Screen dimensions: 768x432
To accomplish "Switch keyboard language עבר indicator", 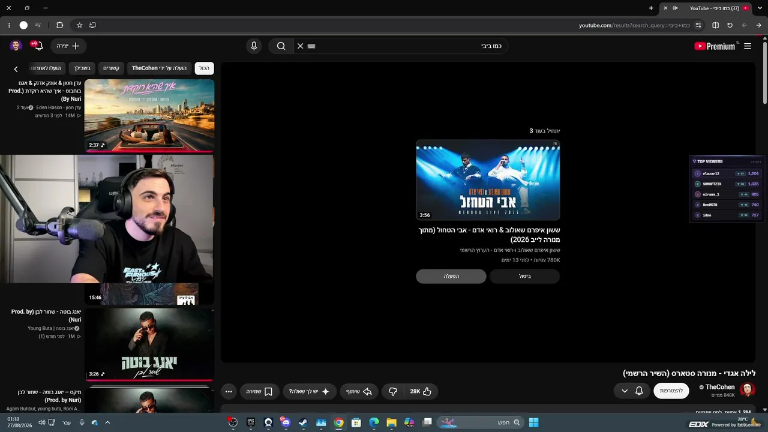I will click(67, 422).
